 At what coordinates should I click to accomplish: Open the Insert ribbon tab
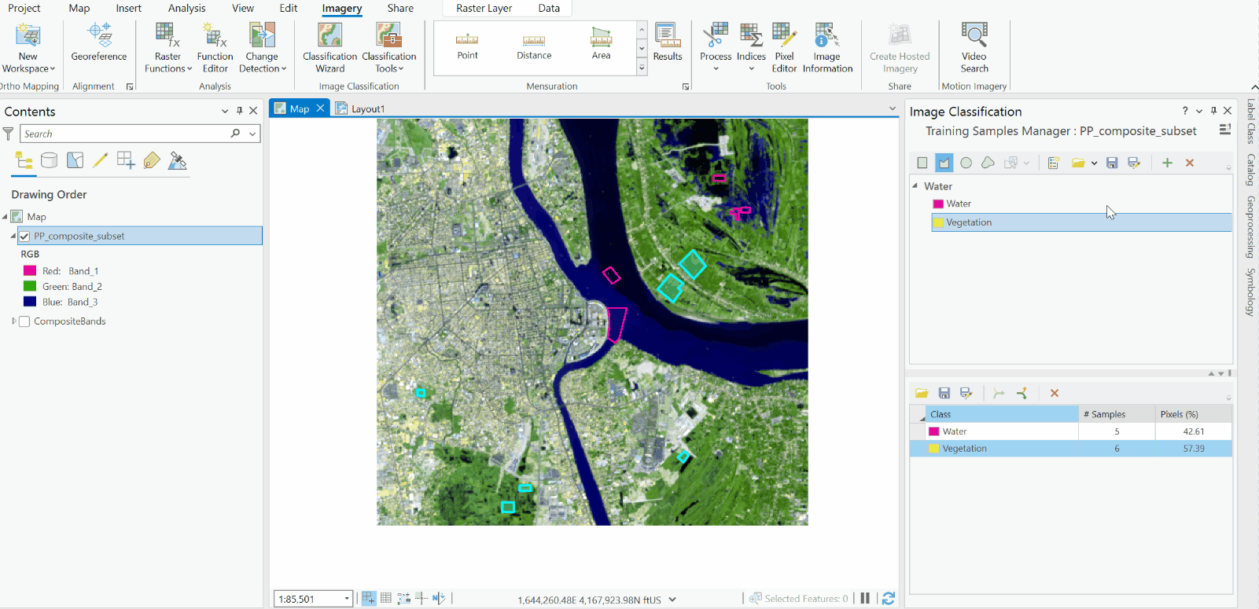click(x=129, y=8)
